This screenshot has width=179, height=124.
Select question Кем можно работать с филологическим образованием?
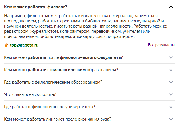(x=61, y=70)
